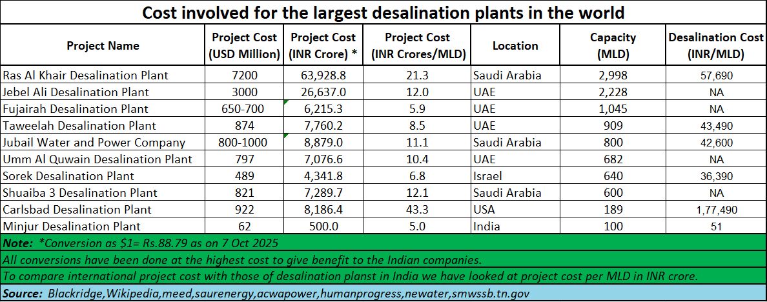Image resolution: width=767 pixels, height=302 pixels.
Task: Select the Carlsbad Desalination Plant name cell
Action: coord(77,210)
